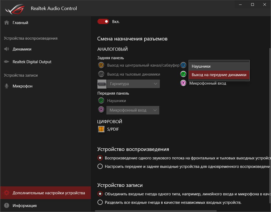Viewport: 271px width, 212px height.
Task: Open the Гарнитура dropdown
Action: (x=133, y=84)
